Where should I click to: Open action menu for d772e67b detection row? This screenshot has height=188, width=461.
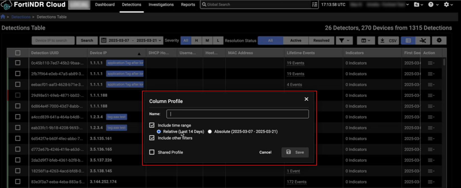tap(431, 149)
